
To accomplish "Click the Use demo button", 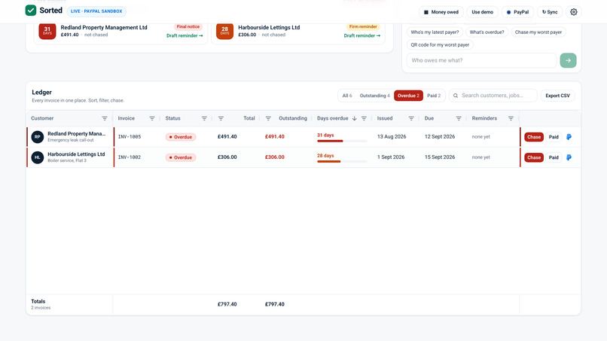I will pos(482,12).
